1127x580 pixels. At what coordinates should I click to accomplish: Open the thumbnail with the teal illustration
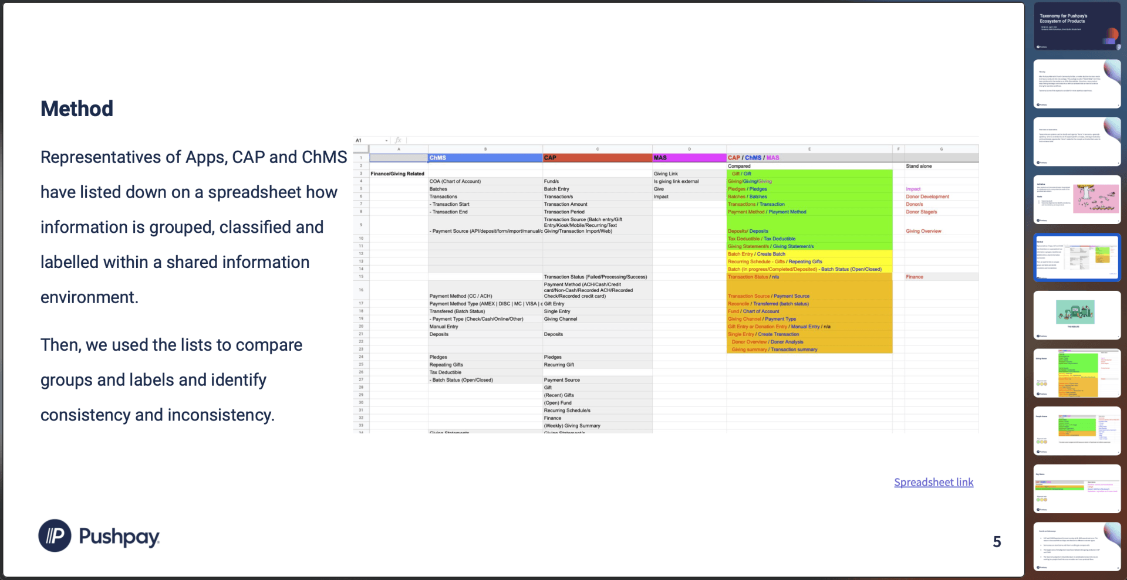coord(1077,316)
